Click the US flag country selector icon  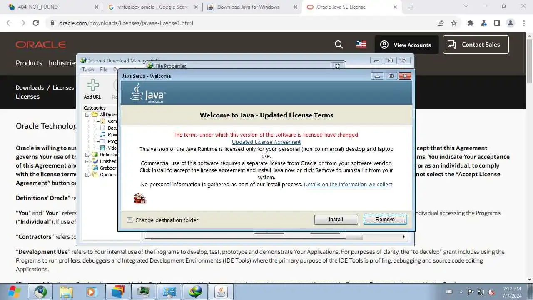tap(361, 45)
